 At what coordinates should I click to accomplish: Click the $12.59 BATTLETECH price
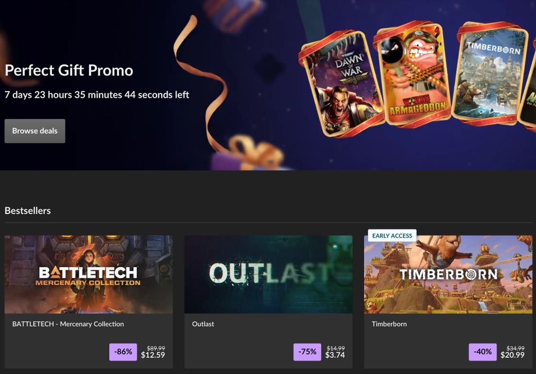pos(153,355)
